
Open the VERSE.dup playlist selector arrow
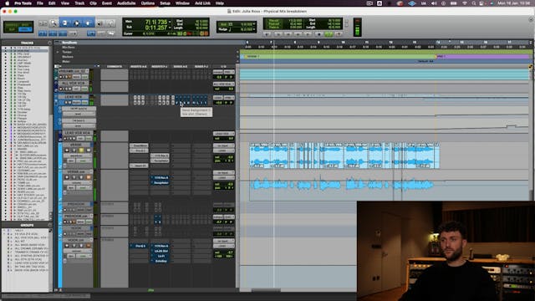point(91,172)
